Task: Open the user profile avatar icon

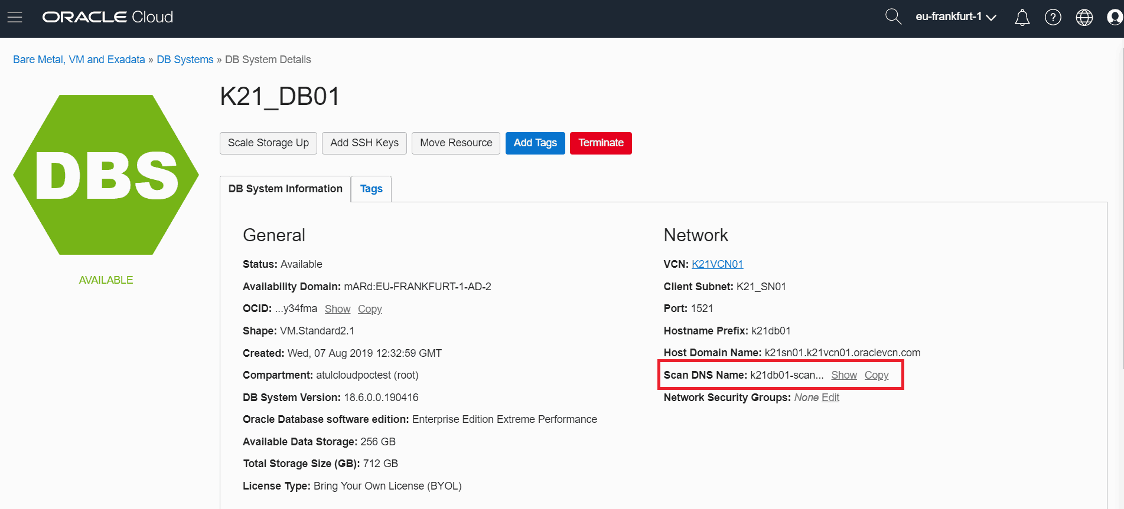Action: click(1115, 18)
